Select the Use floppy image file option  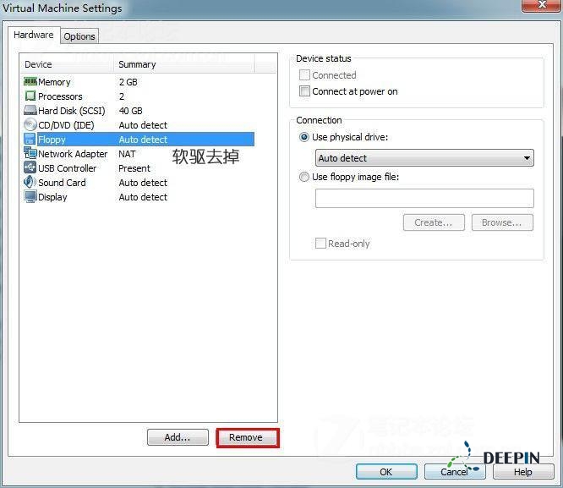305,177
